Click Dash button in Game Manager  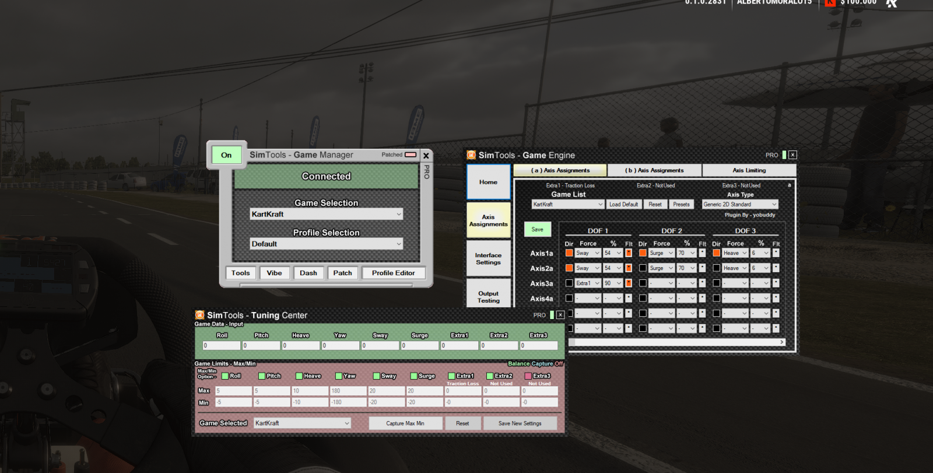[308, 273]
